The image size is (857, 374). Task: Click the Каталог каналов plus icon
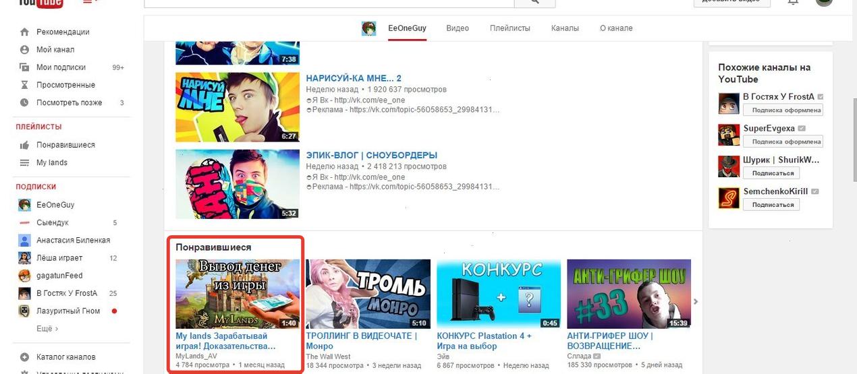[24, 357]
